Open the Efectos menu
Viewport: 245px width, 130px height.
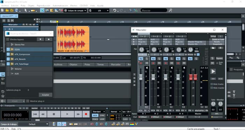73,6
